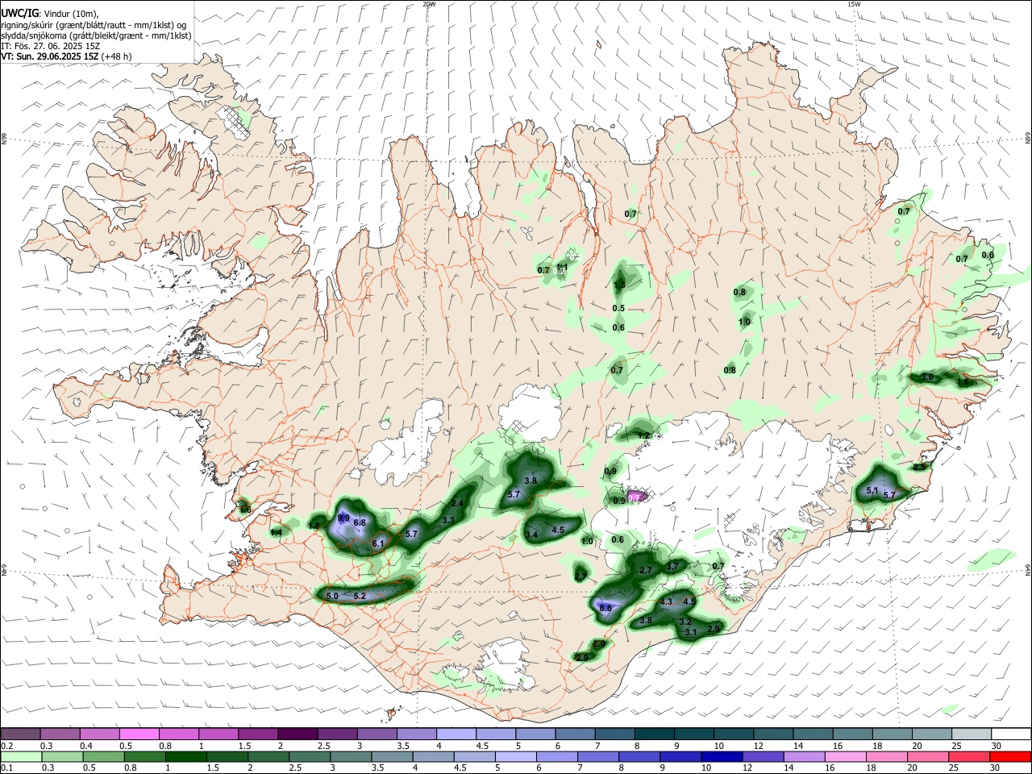The image size is (1032, 774).
Task: Click the 0.5 value below 1.3
Action: [618, 308]
